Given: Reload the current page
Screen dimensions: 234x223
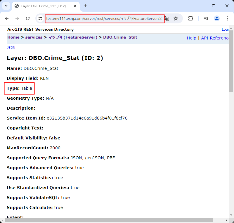Looking at the screenshot, I should 28,18.
